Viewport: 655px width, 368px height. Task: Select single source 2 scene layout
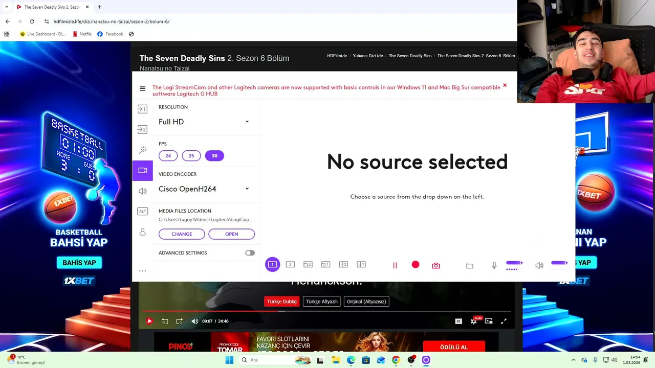tap(290, 264)
